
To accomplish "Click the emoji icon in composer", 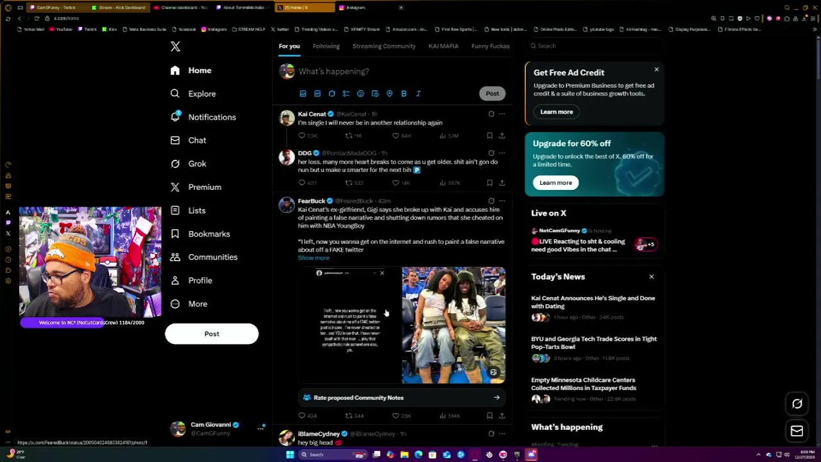I will coord(360,94).
